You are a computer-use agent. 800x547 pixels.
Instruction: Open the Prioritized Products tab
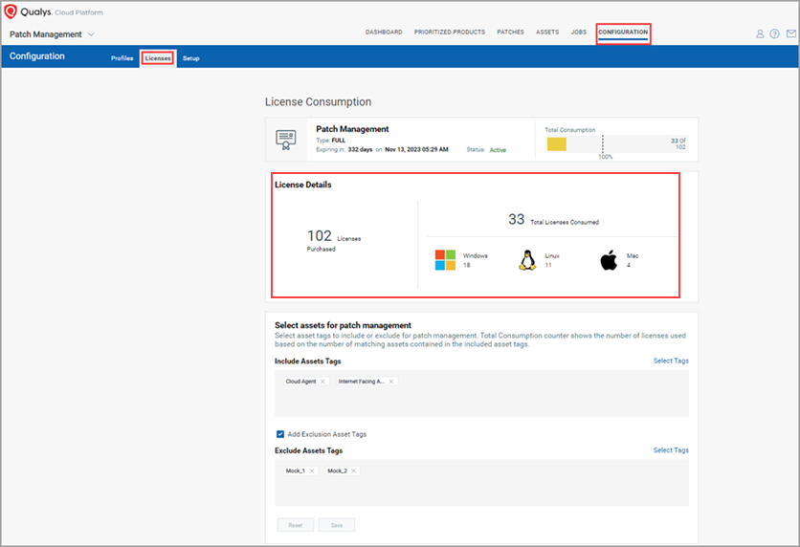click(450, 33)
